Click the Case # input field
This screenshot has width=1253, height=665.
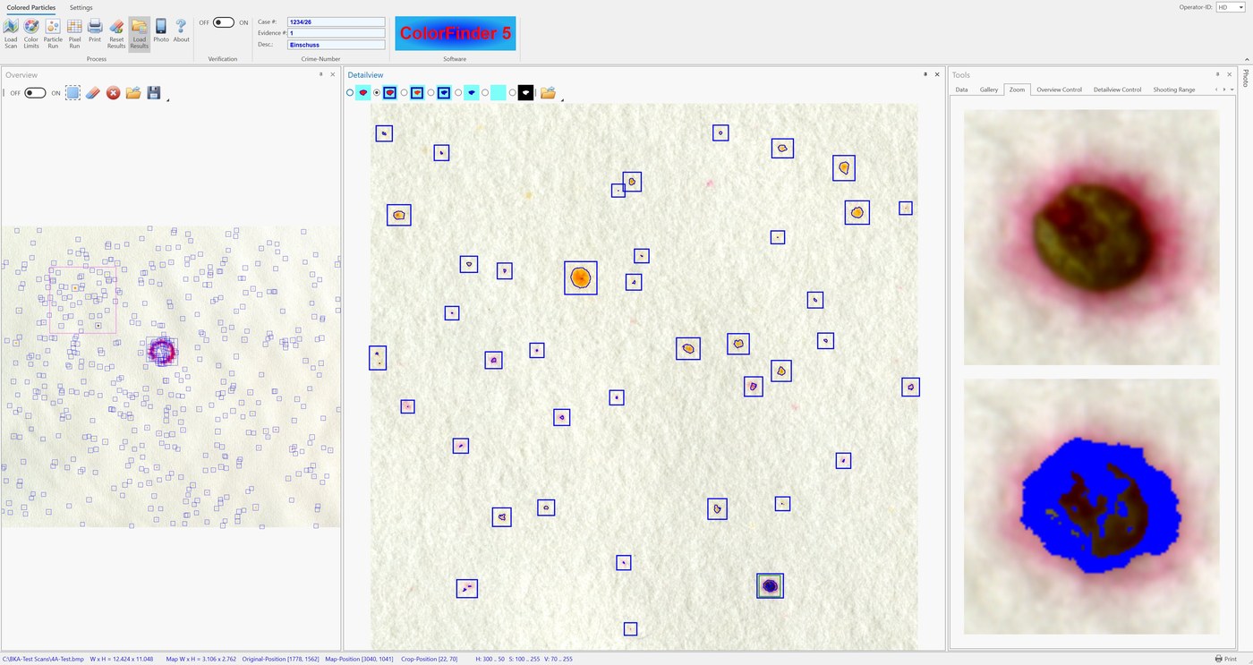tap(336, 21)
